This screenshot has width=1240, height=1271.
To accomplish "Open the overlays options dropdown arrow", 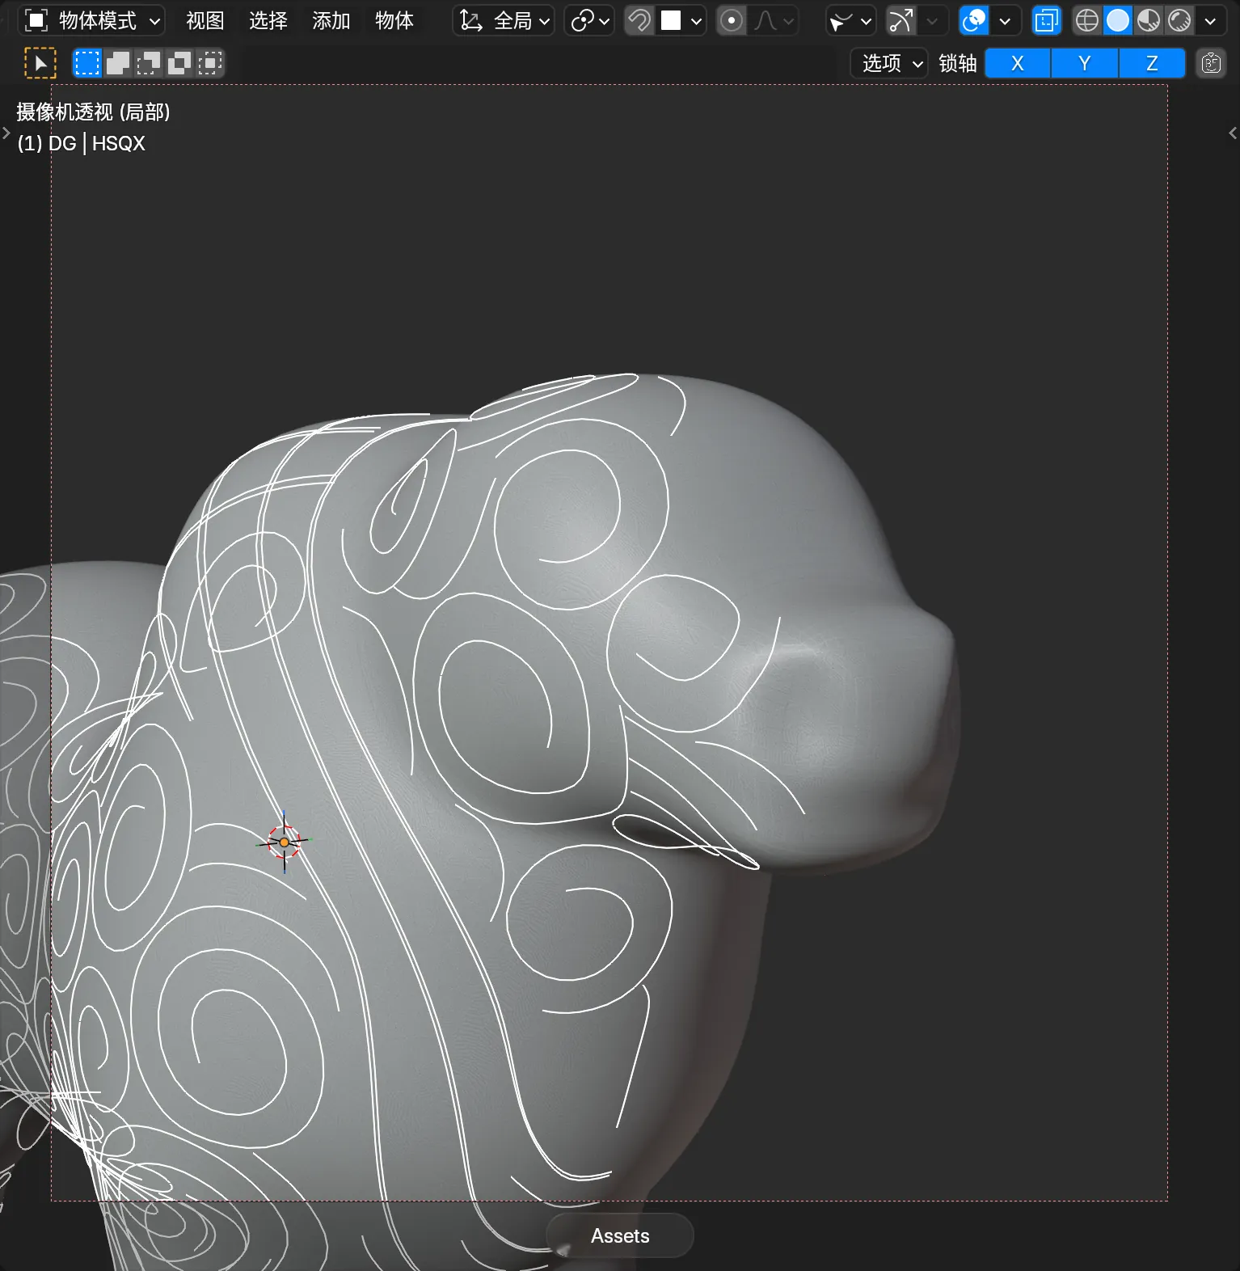I will pos(1005,20).
